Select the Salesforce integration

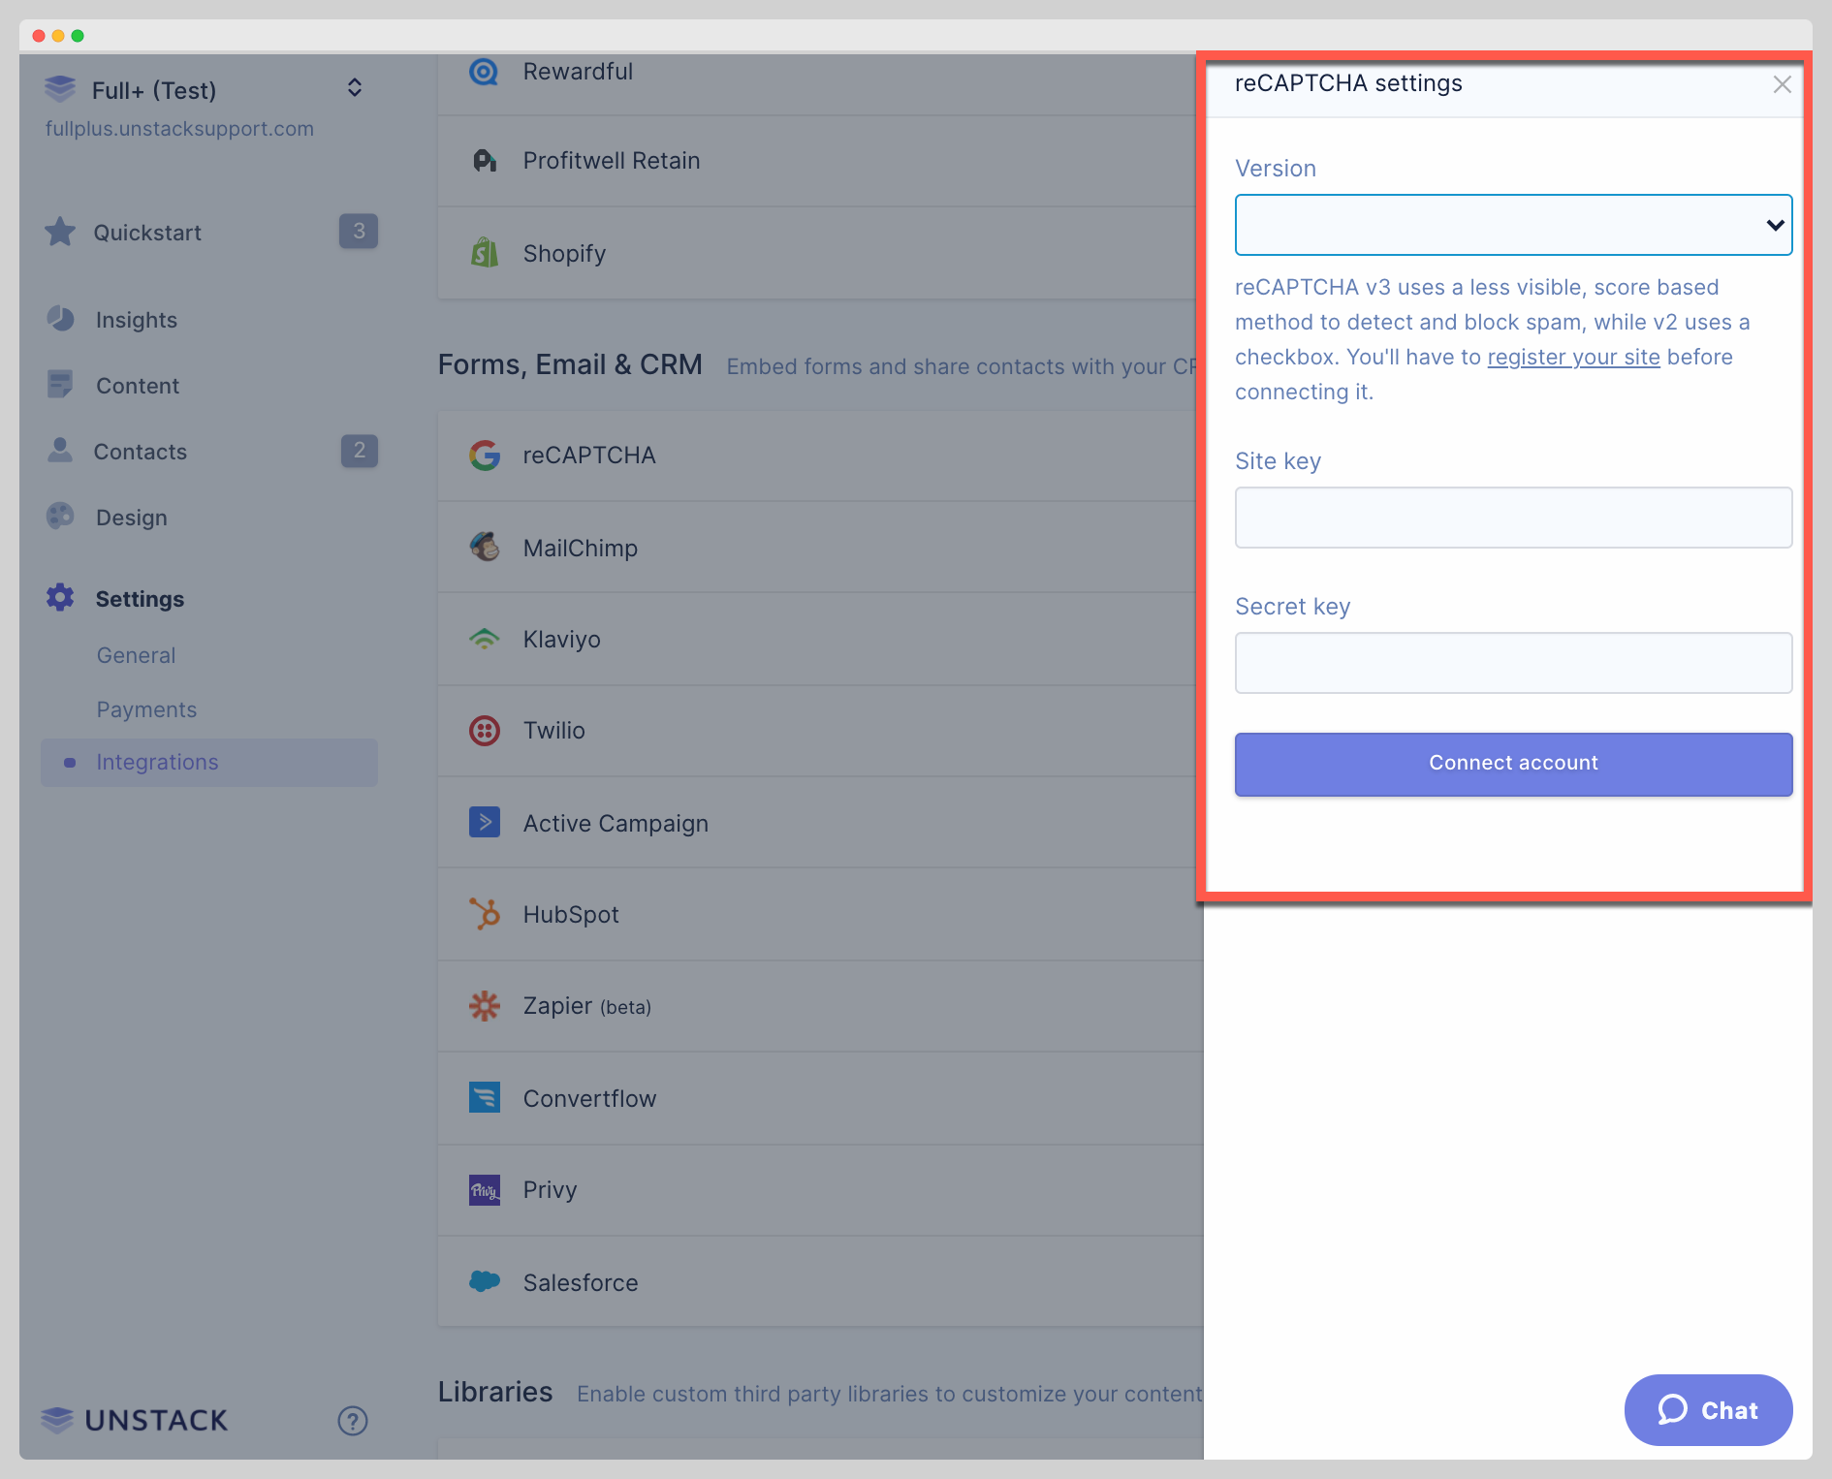coord(580,1281)
